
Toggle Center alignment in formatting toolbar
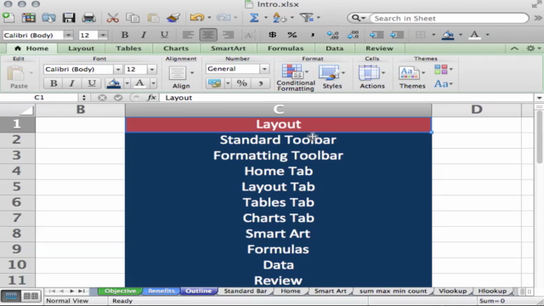click(208, 35)
